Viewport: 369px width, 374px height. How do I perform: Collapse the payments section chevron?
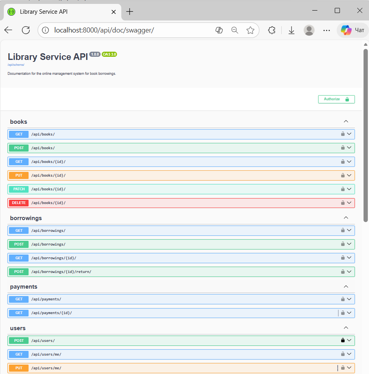click(346, 287)
